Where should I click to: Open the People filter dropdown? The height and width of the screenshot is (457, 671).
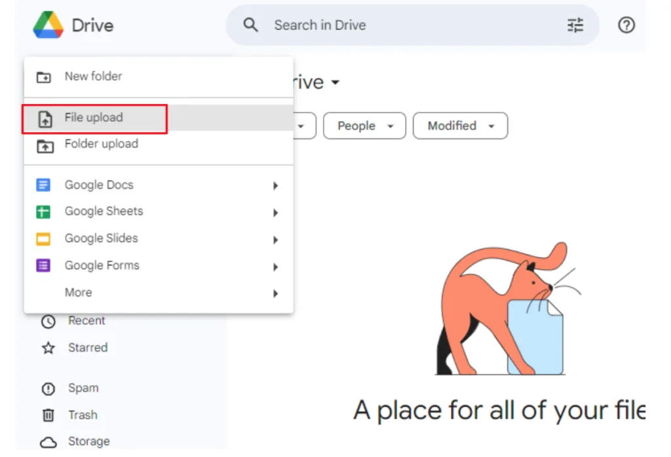click(364, 126)
